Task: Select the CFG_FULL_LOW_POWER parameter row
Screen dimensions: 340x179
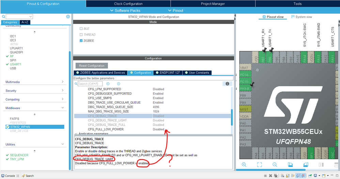Action: 152,129
